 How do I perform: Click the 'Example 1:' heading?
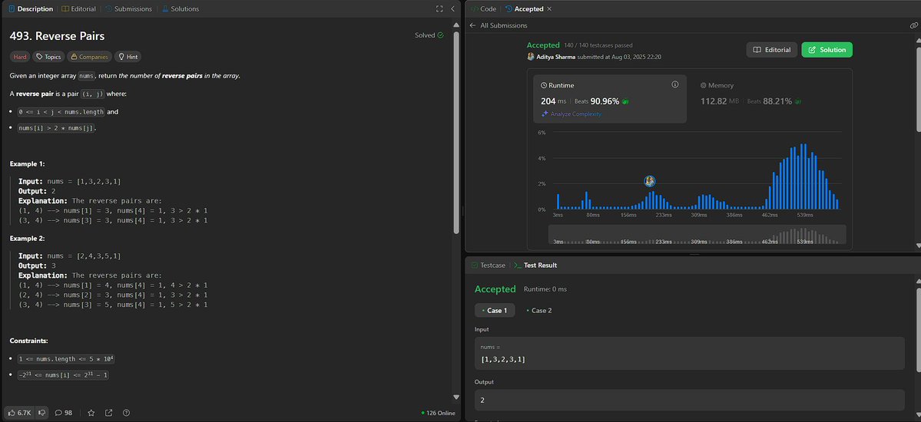click(27, 163)
